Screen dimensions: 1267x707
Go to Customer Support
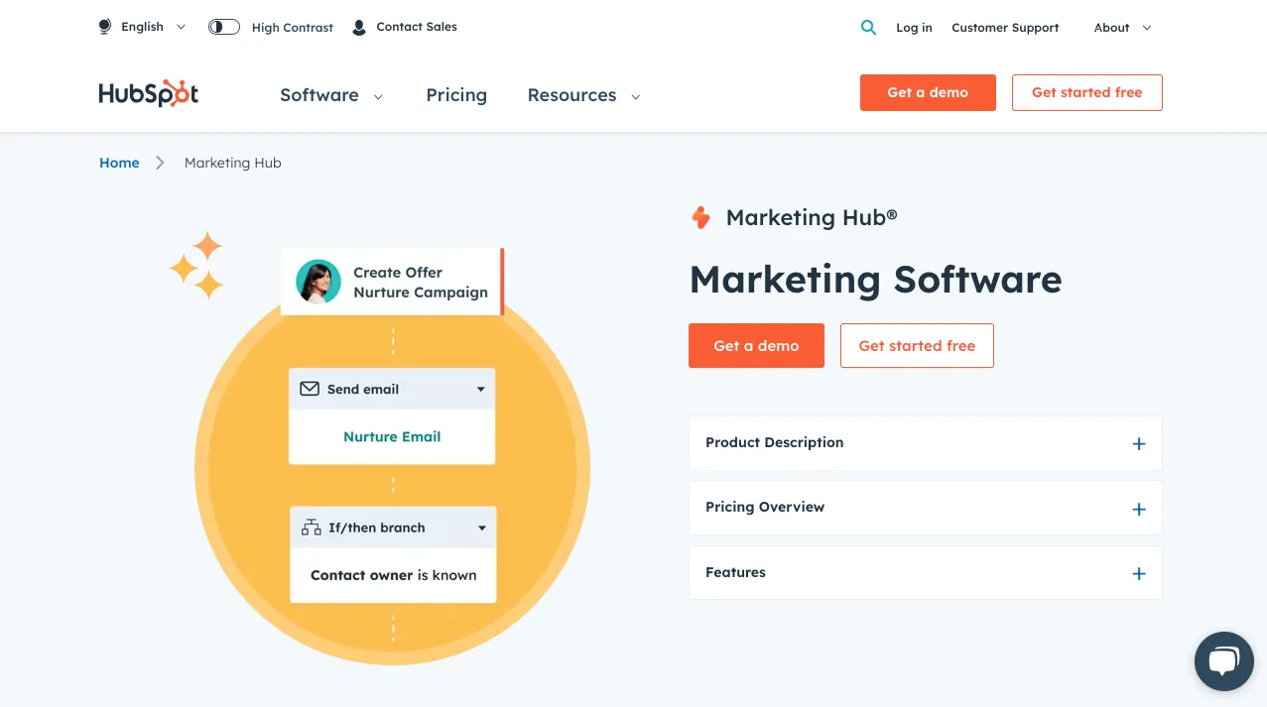point(1005,28)
